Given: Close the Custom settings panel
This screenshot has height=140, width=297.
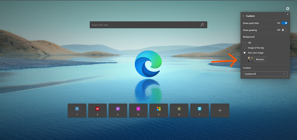Looking at the screenshot, I should pyautogui.click(x=287, y=14).
